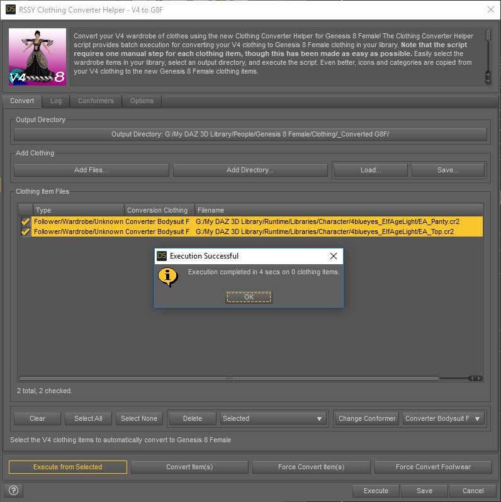
Task: Click Select None button
Action: pos(139,418)
